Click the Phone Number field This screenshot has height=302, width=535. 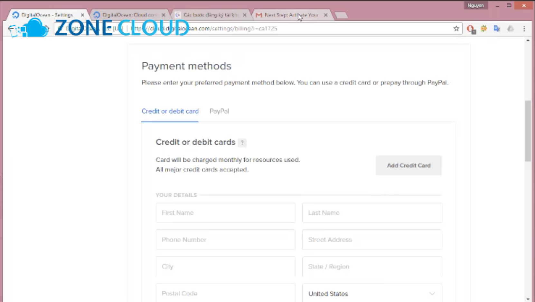225,240
